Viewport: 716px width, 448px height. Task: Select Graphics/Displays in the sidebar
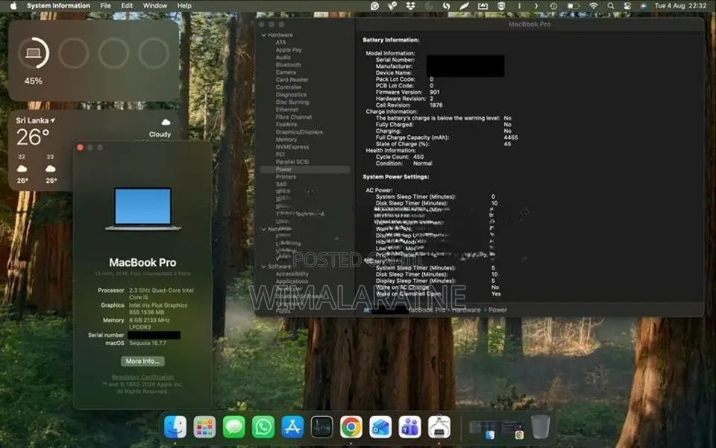299,131
